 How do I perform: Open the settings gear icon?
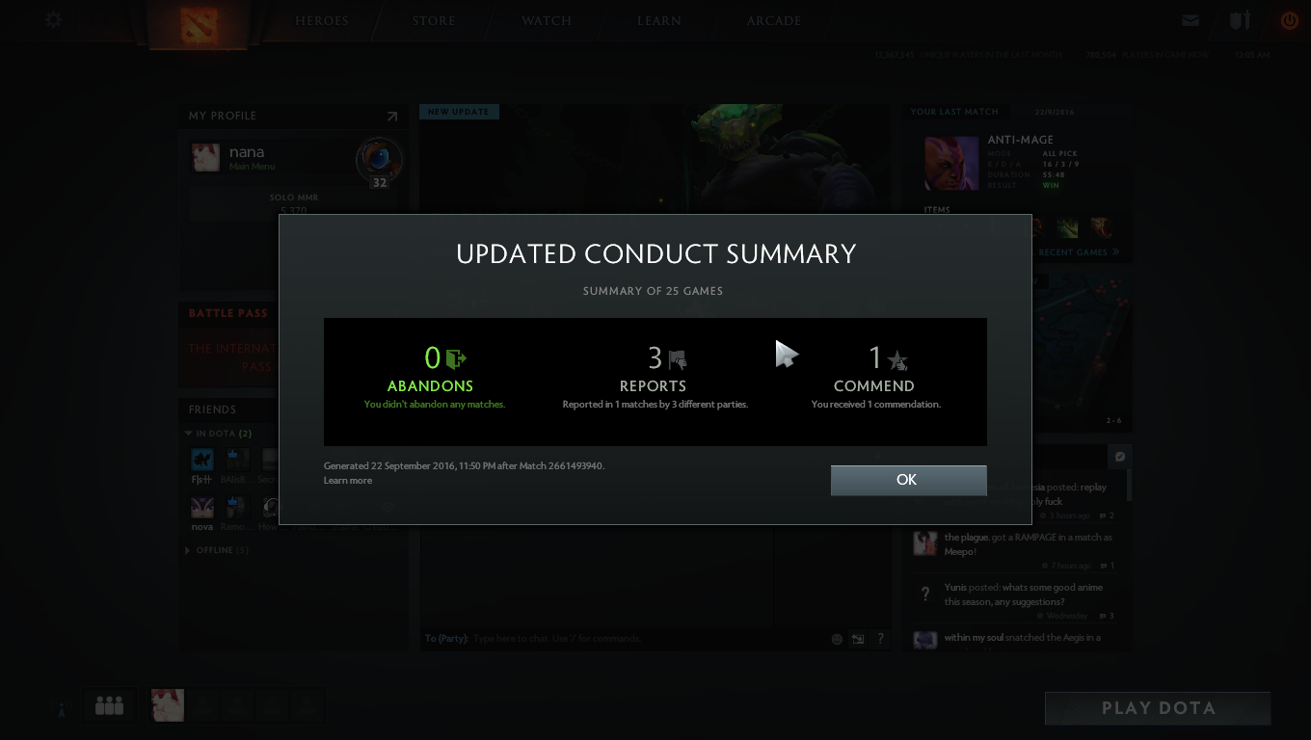click(54, 19)
